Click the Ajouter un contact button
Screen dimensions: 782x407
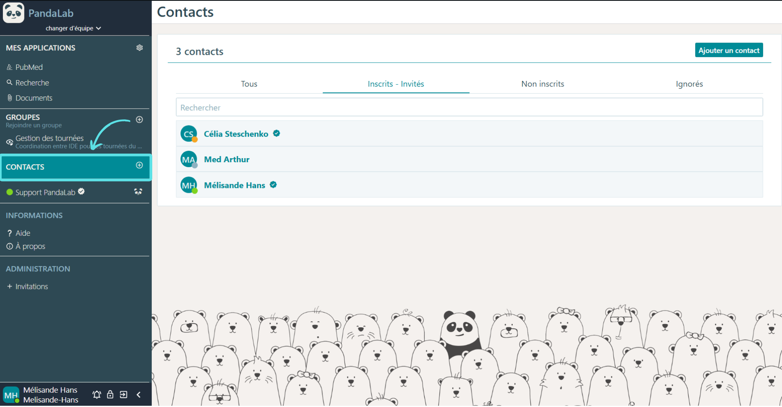tap(729, 50)
